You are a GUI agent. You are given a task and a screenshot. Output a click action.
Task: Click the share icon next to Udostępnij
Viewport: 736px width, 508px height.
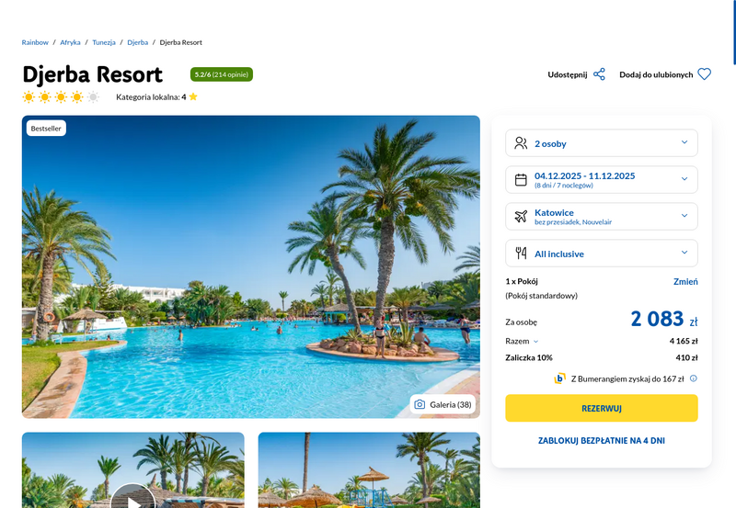coord(600,74)
